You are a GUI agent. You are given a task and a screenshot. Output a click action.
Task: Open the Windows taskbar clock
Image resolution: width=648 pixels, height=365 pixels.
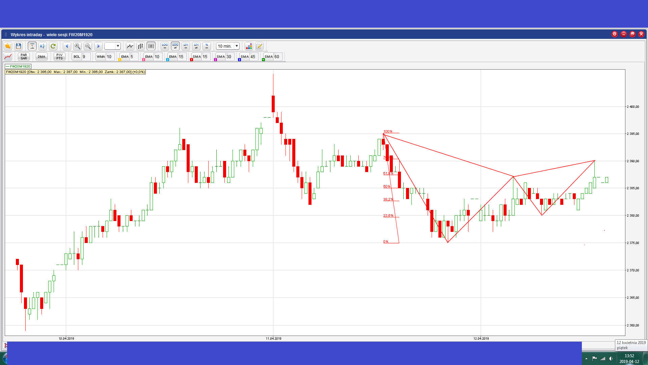629,358
